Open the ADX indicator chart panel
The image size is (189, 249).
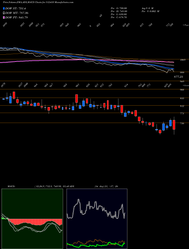97,219
